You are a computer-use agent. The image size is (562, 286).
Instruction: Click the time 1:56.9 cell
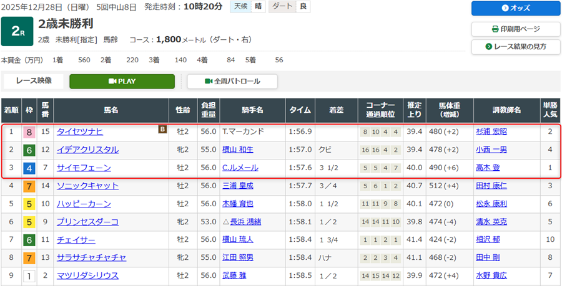point(300,132)
